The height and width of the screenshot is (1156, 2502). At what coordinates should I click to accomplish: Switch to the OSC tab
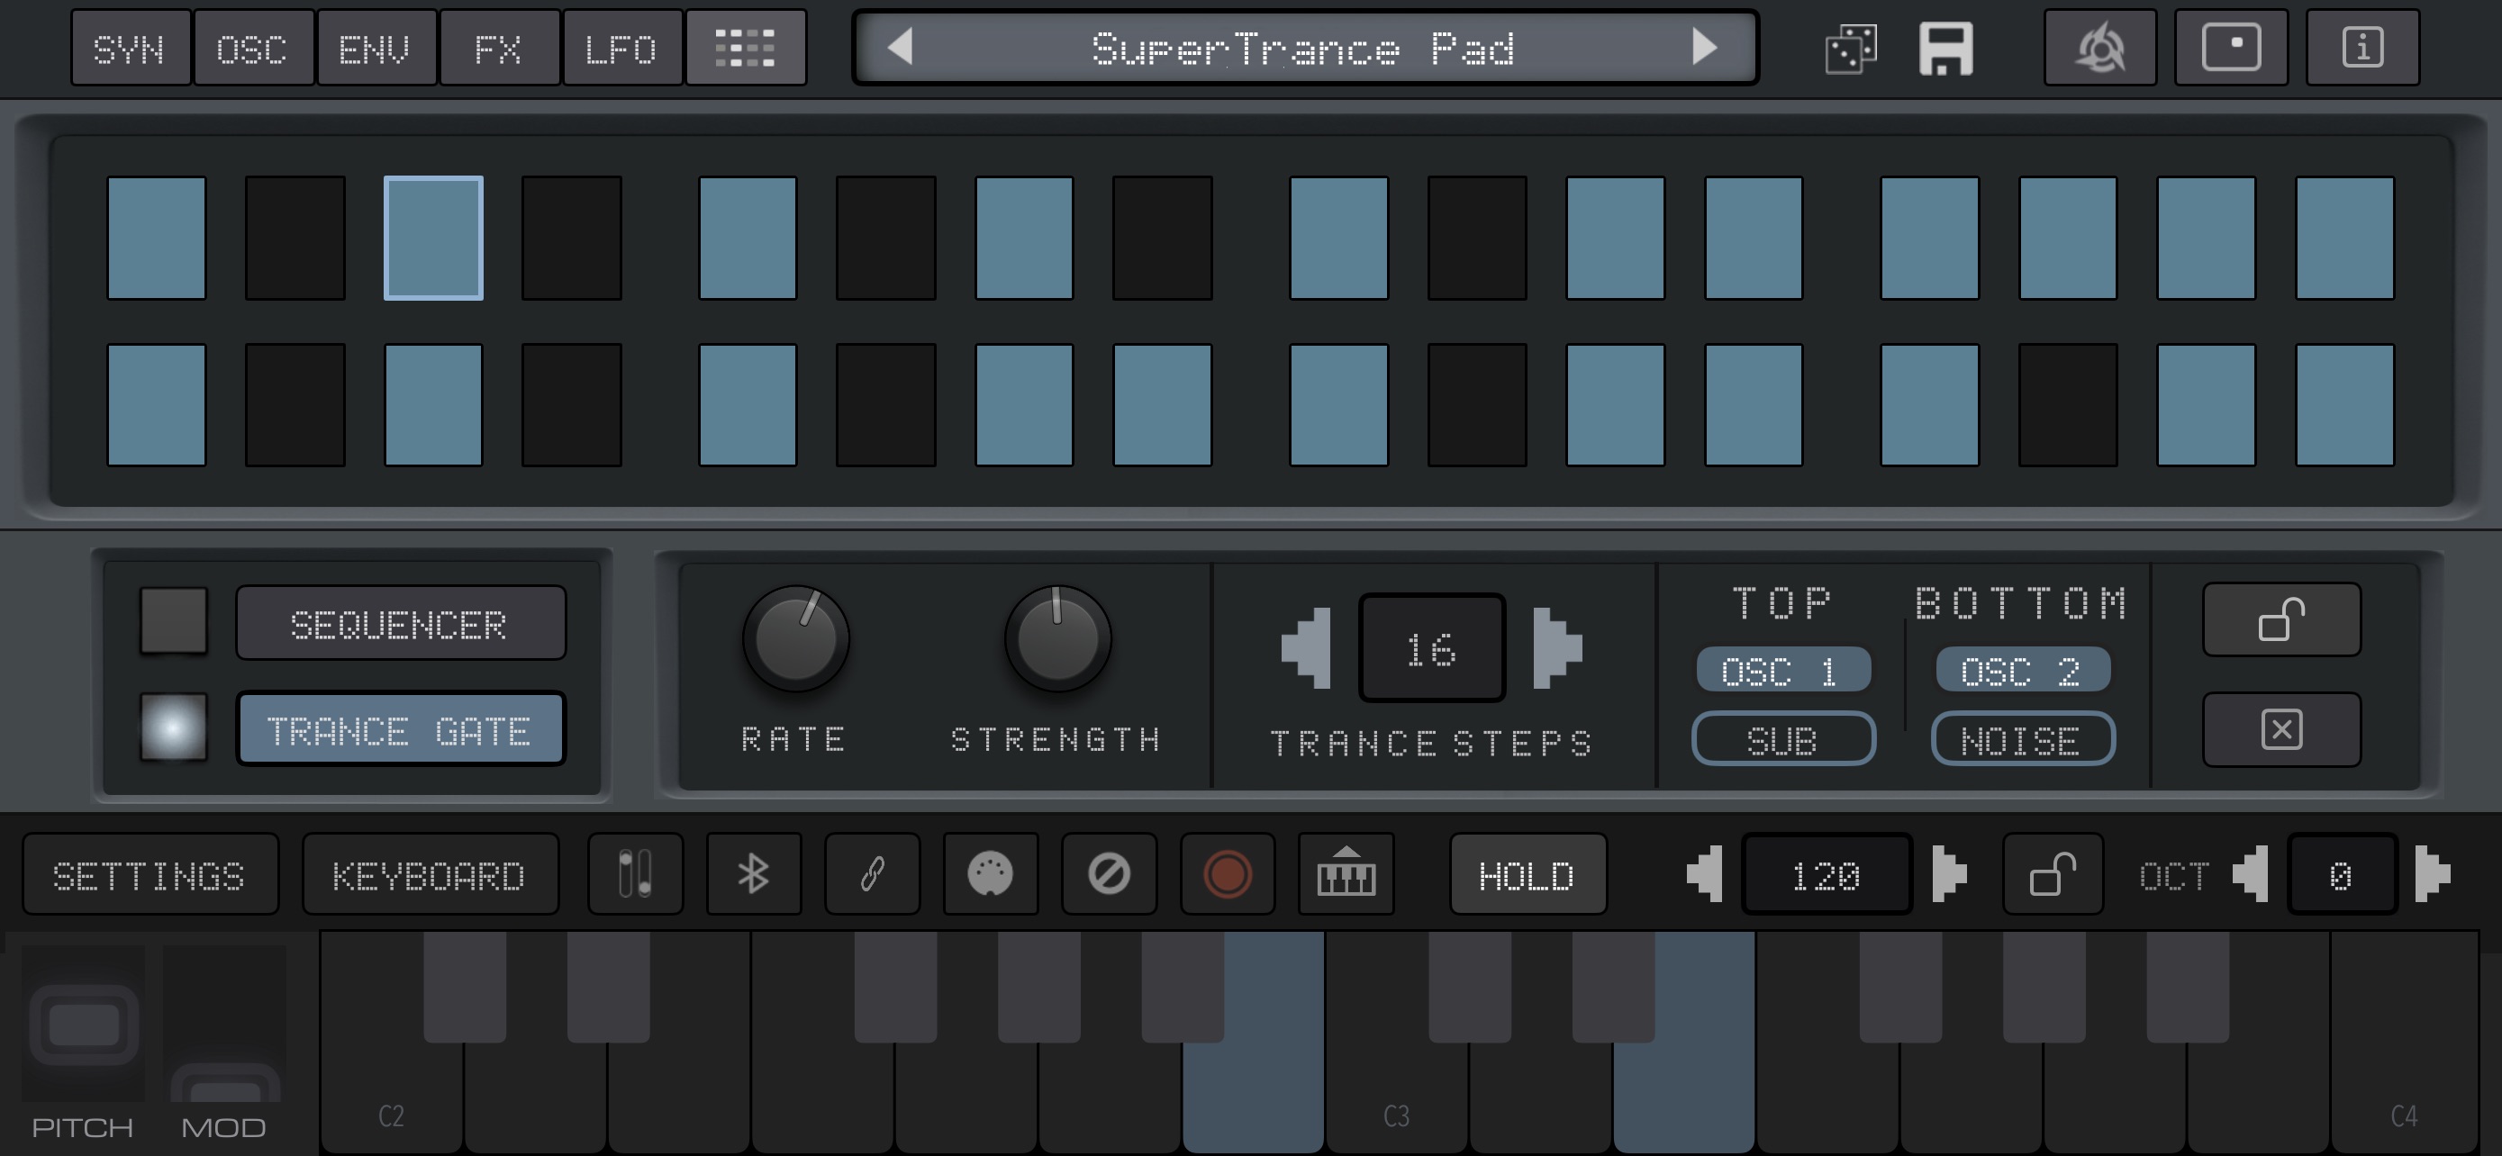click(x=252, y=49)
